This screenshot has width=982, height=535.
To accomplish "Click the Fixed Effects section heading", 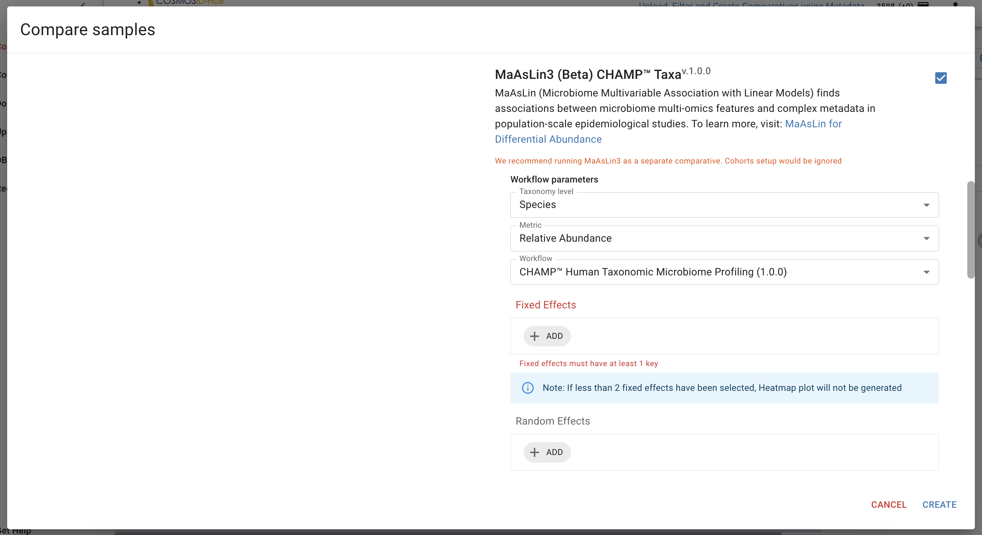I will [545, 305].
